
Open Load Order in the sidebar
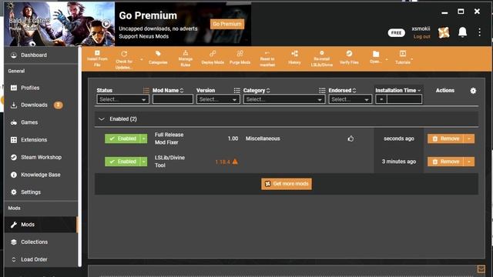pos(41,259)
